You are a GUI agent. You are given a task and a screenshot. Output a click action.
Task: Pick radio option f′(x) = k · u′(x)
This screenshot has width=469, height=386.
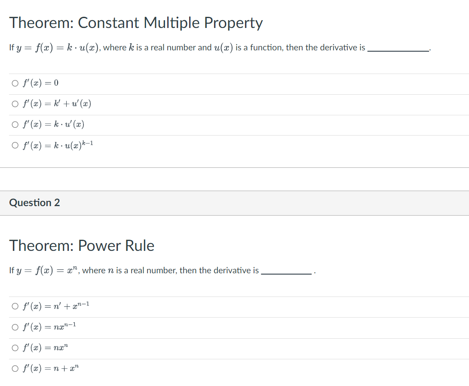[x=15, y=124]
